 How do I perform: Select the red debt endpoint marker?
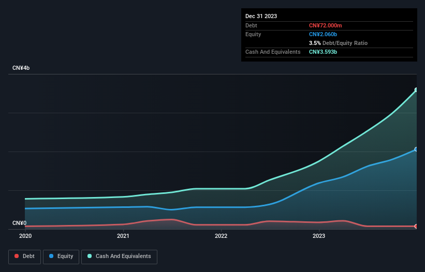416,226
